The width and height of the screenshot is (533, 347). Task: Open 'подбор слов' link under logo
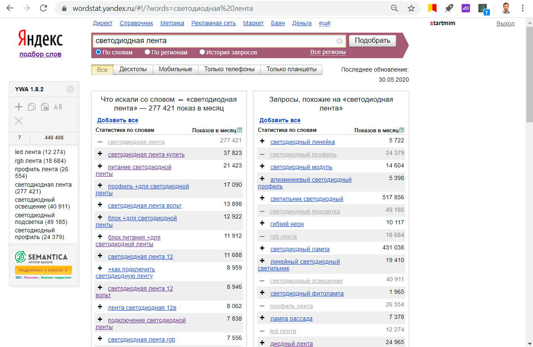pyautogui.click(x=40, y=54)
